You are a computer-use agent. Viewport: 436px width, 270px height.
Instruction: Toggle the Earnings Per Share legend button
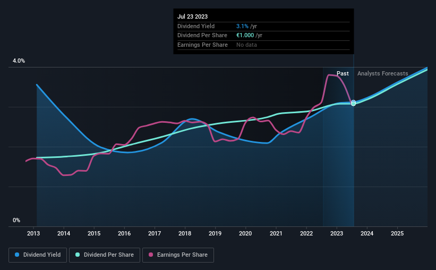point(178,255)
